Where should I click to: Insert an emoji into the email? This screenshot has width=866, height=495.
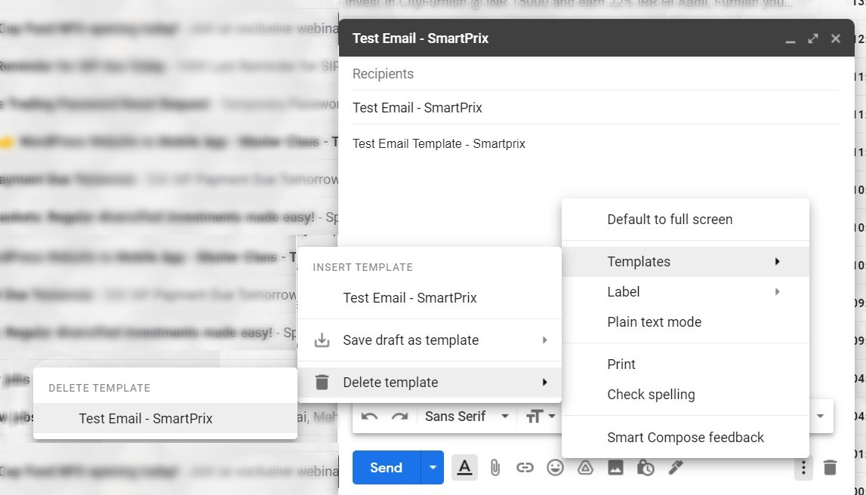(555, 467)
